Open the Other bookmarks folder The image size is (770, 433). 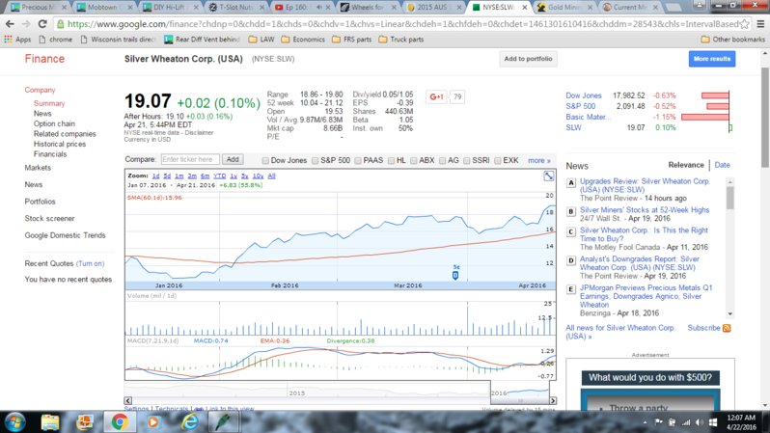tap(732, 40)
